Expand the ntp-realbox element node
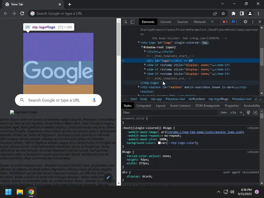This screenshot has height=198, width=264. click(x=139, y=87)
